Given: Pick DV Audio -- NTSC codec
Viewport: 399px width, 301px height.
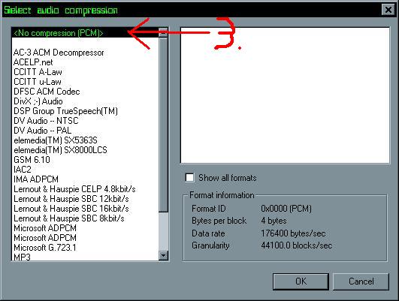Looking at the screenshot, I should pos(46,121).
